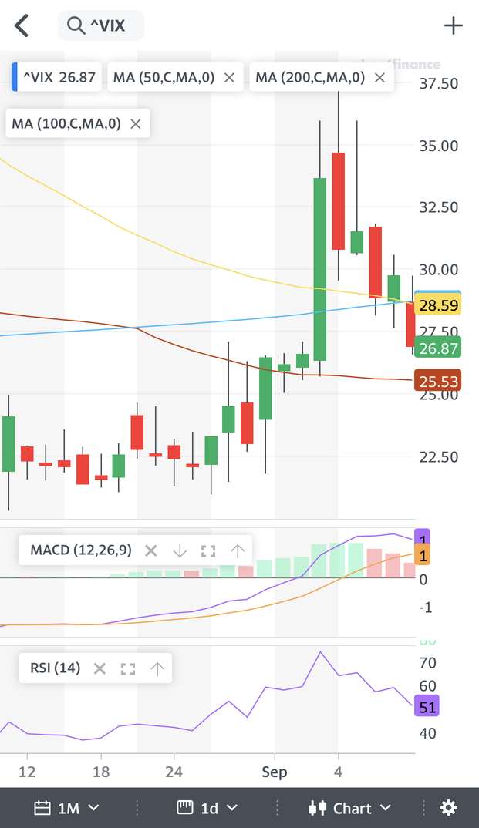The width and height of the screenshot is (479, 828).
Task: Remove the MA (50,C,MA,0) indicator
Action: pos(229,77)
